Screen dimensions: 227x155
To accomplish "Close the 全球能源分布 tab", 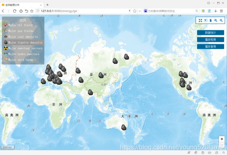I will tap(41, 5).
